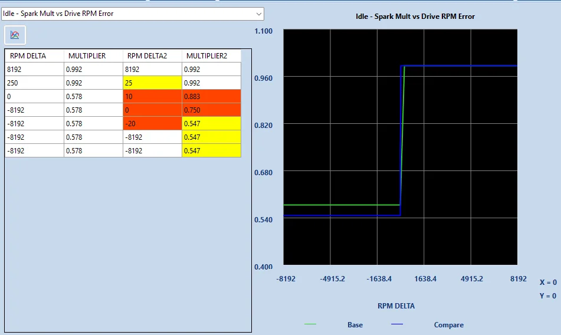561x335 pixels.
Task: Select the red MULTIPLIER2 cell 0.883
Action: (x=211, y=97)
